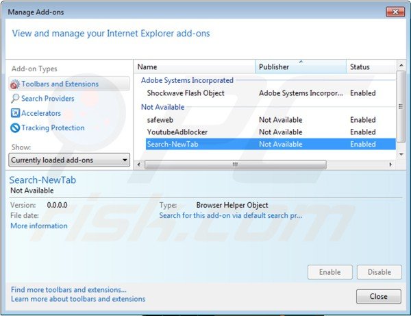Click the More information link
The image size is (411, 316).
tap(39, 226)
